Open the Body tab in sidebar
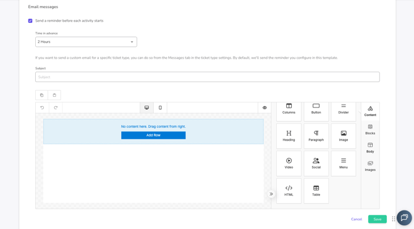This screenshot has width=414, height=229. pyautogui.click(x=370, y=148)
